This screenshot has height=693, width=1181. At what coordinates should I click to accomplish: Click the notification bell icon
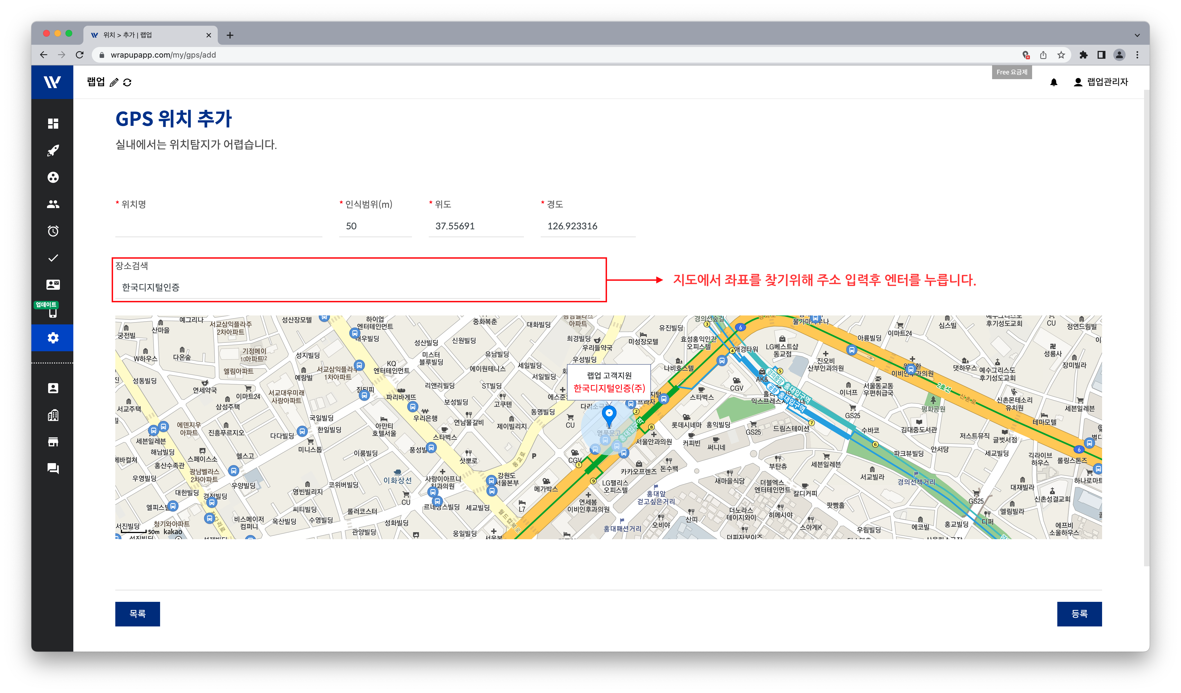point(1054,82)
